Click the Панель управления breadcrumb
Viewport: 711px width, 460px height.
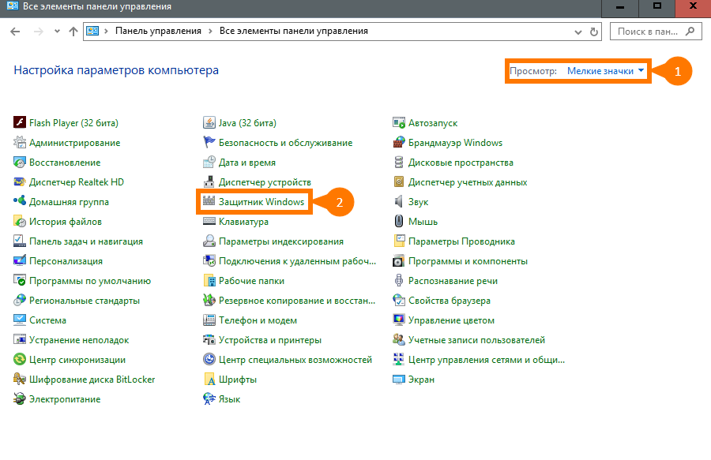click(158, 31)
